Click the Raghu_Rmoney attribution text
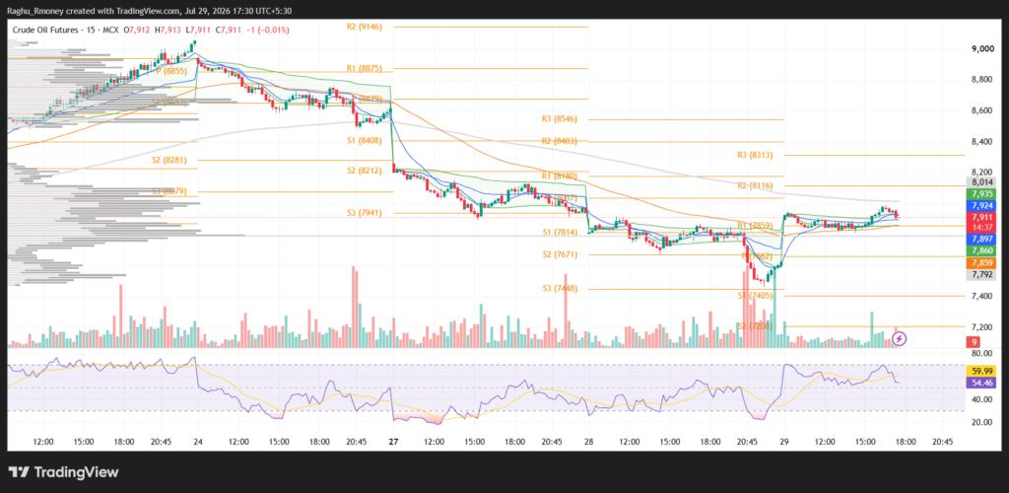 (x=37, y=11)
